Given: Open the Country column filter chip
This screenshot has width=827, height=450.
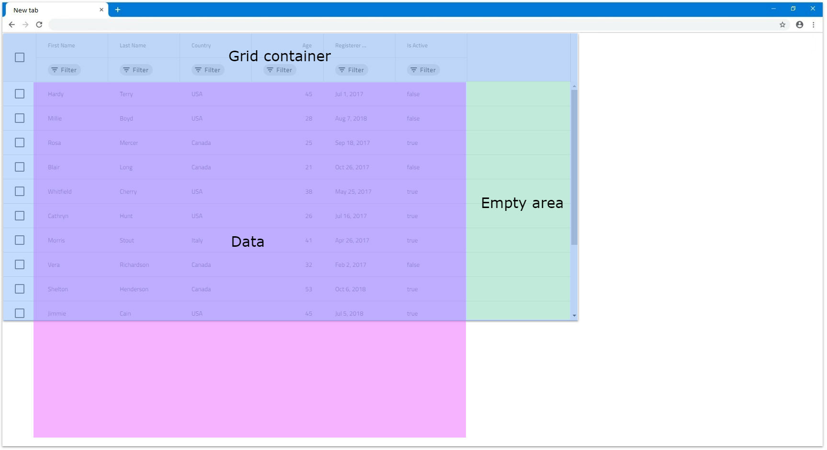Looking at the screenshot, I should coord(208,70).
